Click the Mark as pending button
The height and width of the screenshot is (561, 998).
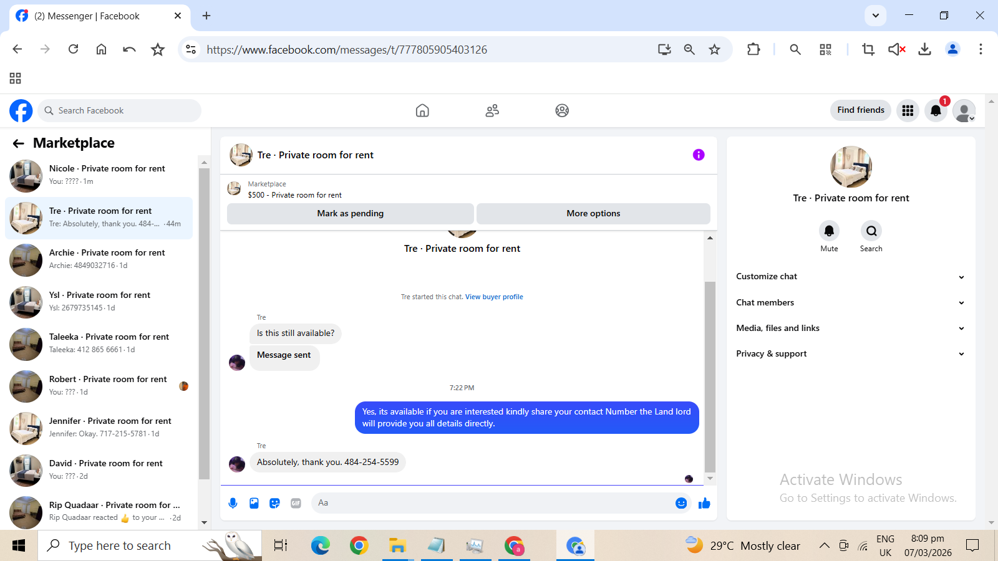[x=351, y=214]
